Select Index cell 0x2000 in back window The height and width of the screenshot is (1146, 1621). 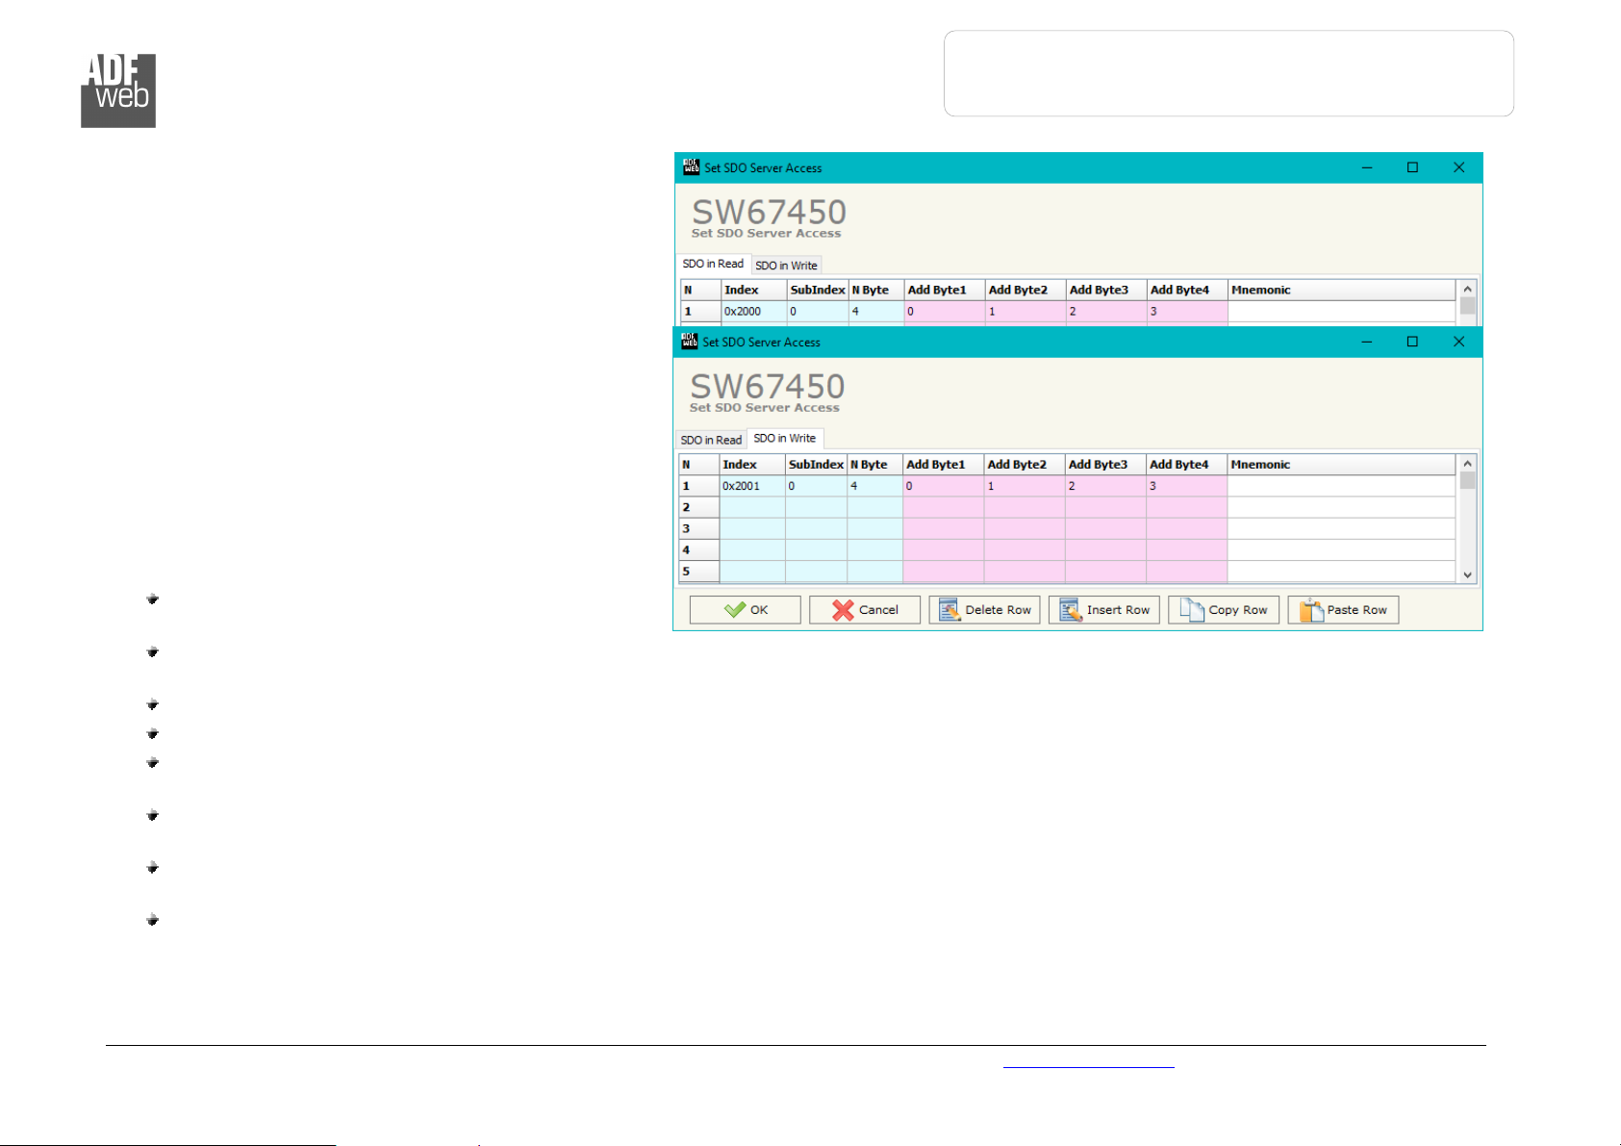tap(754, 312)
